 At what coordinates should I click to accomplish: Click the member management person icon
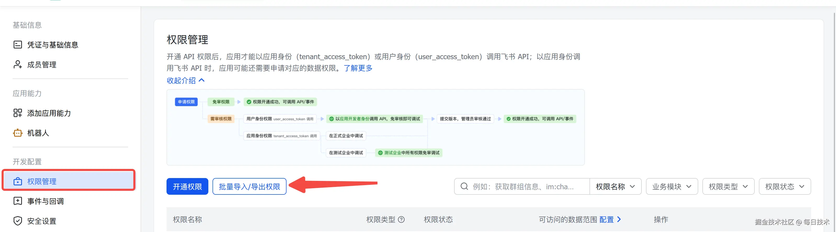[x=18, y=64]
